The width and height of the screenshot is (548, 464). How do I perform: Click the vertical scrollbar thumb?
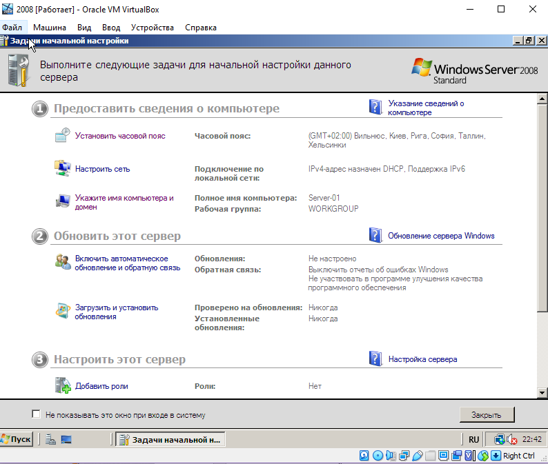[x=542, y=208]
